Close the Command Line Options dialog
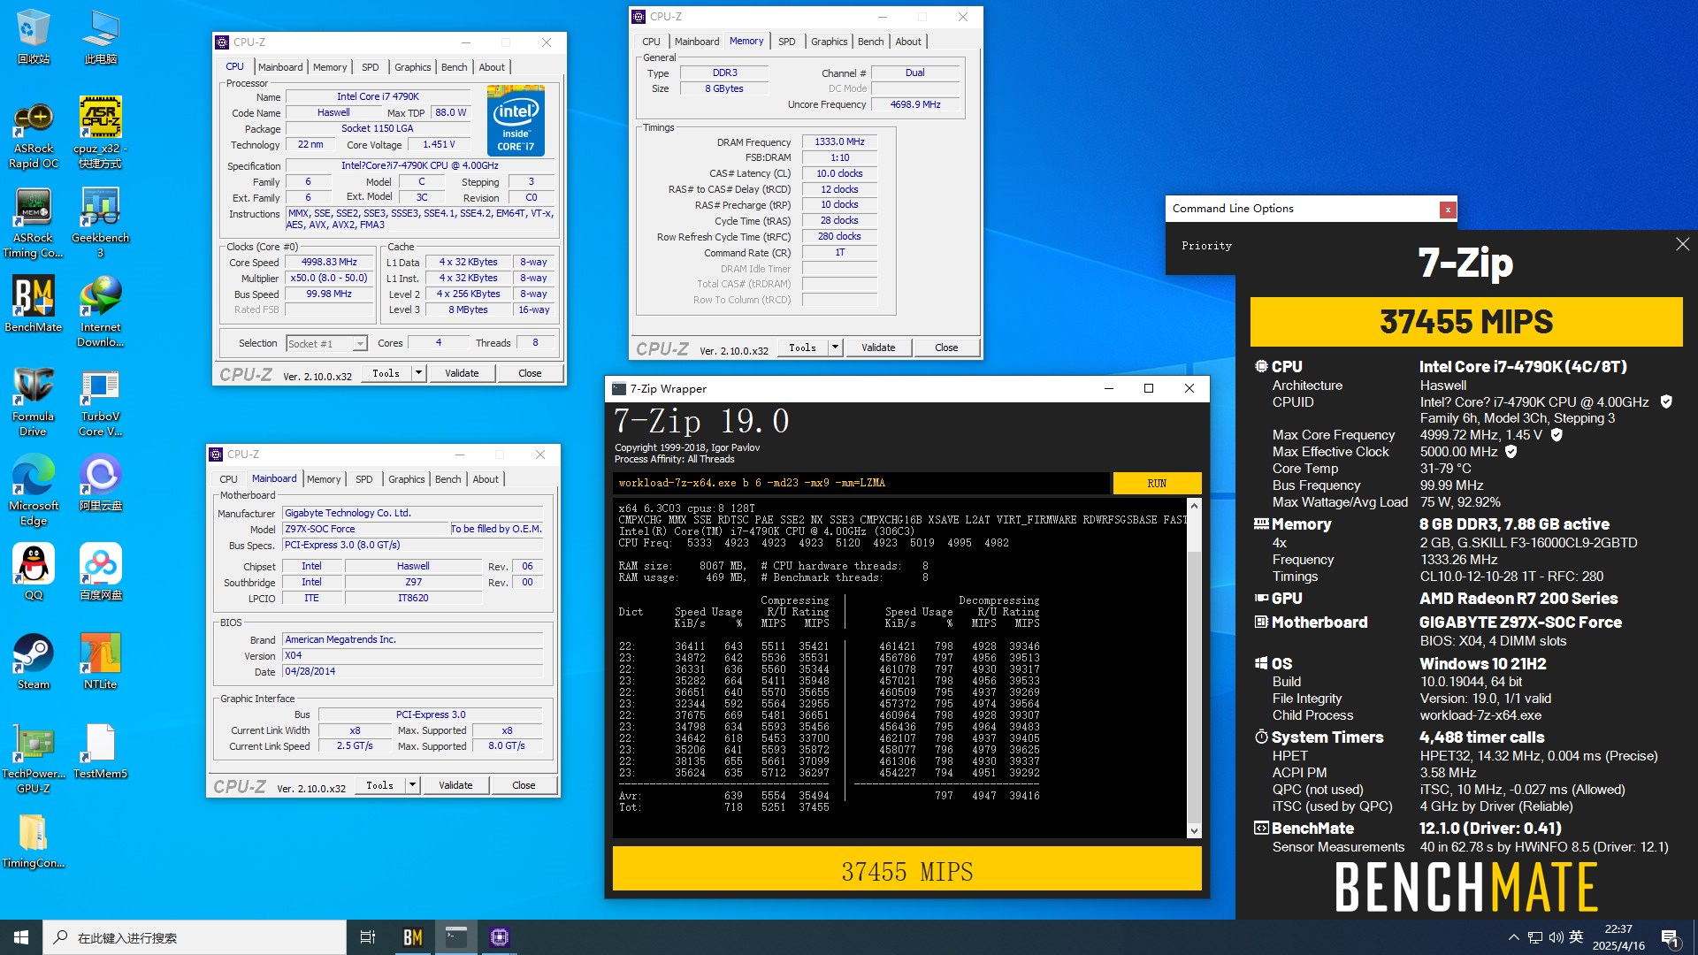 (1448, 210)
